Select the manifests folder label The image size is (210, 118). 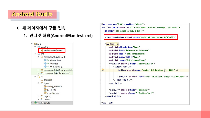pyautogui.click(x=45, y=47)
